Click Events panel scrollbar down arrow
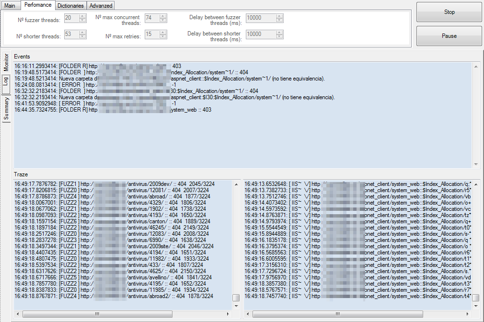 [x=476, y=163]
